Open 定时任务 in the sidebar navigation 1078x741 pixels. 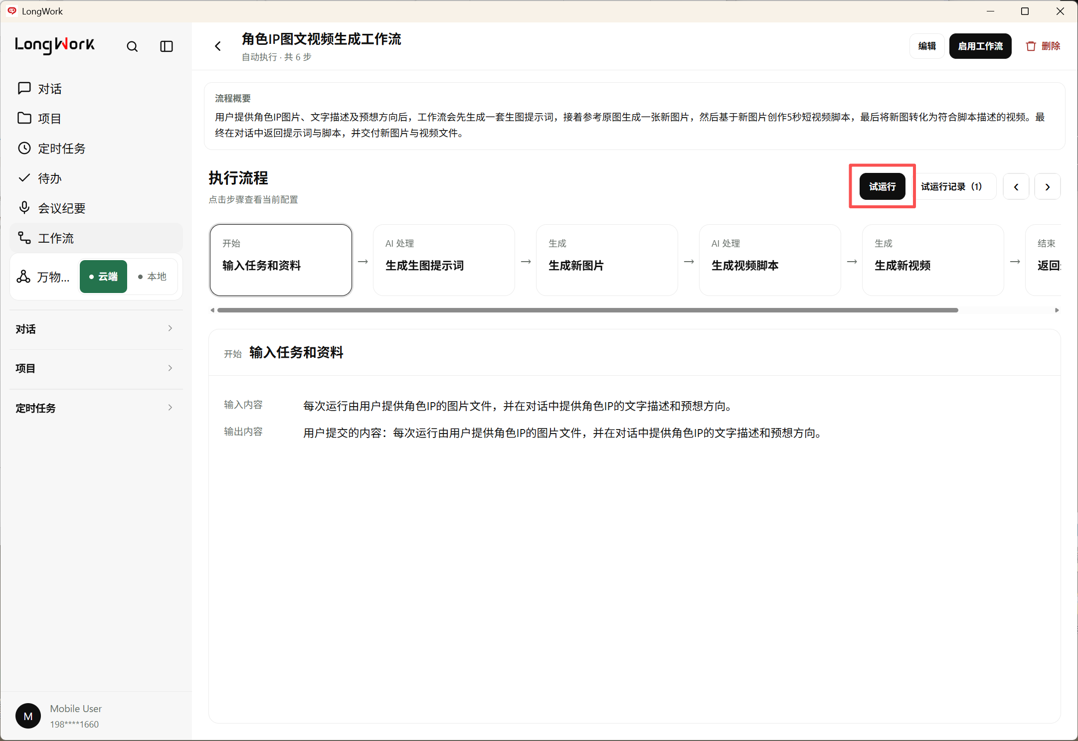click(96, 148)
